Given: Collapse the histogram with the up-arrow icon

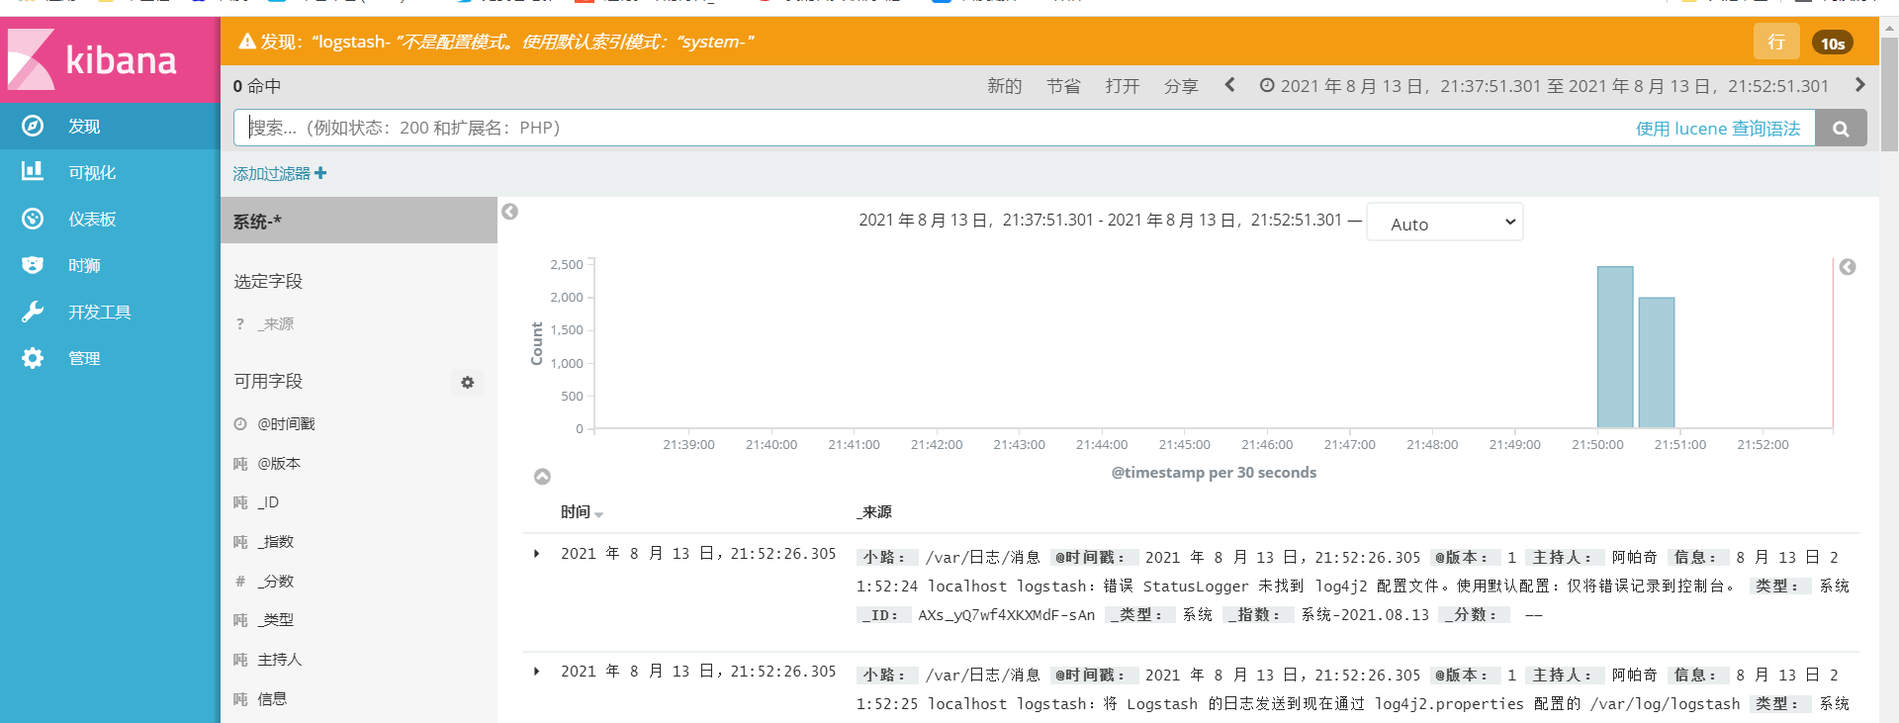Looking at the screenshot, I should click(x=542, y=477).
